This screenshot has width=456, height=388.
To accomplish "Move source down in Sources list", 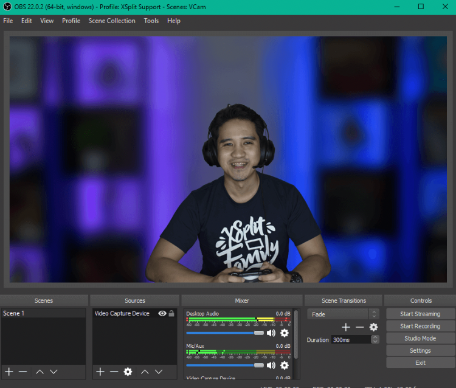I will (x=159, y=372).
